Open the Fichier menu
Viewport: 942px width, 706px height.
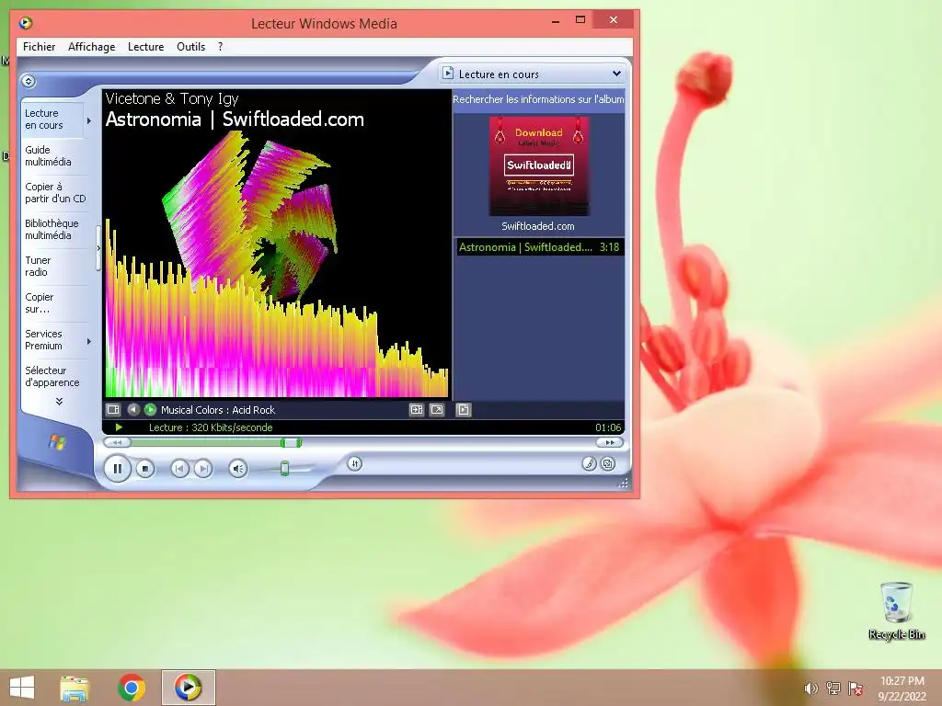click(39, 47)
